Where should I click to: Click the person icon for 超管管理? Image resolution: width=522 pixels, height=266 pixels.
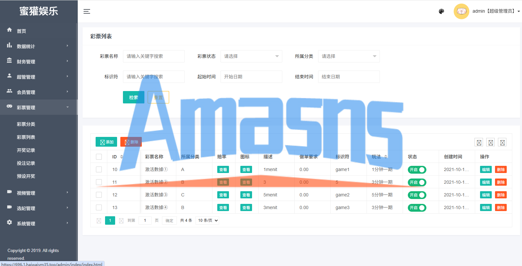coord(9,76)
